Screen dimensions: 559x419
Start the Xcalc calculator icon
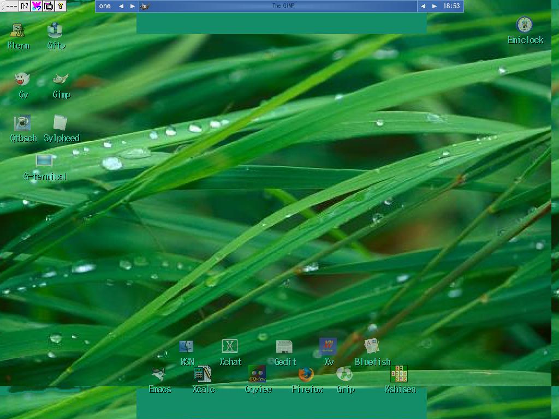(203, 374)
